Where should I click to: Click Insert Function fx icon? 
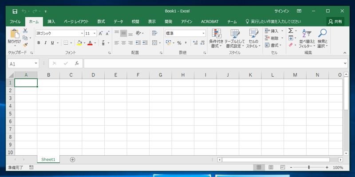(x=77, y=63)
